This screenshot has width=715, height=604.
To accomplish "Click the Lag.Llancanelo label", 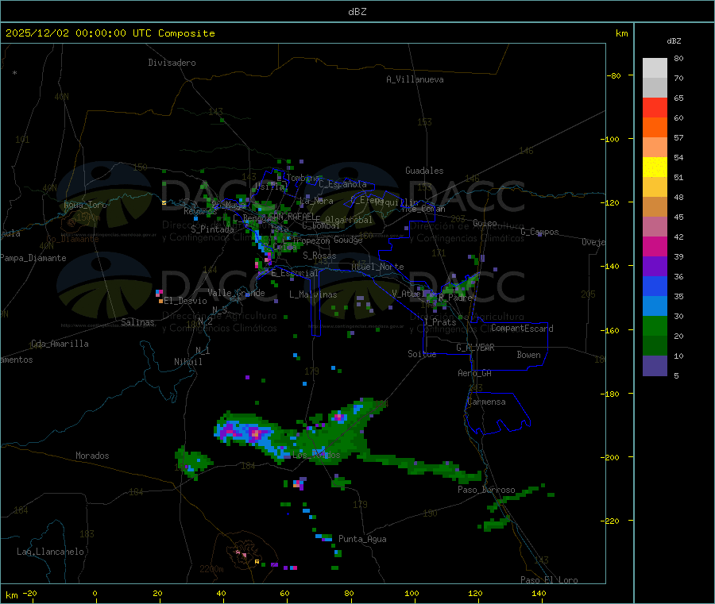I will [x=51, y=552].
